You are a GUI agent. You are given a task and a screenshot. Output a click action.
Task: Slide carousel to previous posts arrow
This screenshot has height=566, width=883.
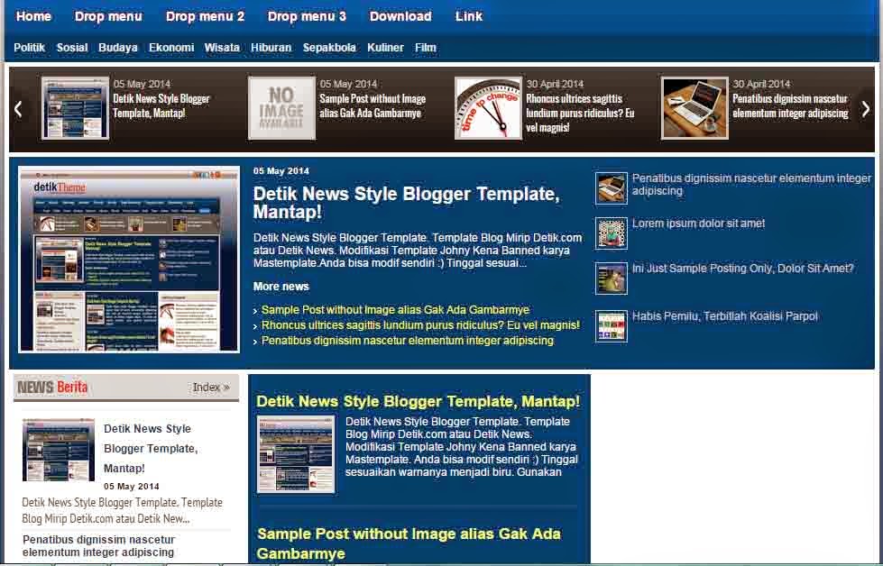18,109
